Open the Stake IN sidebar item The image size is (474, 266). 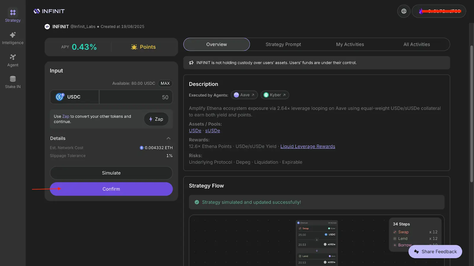tap(13, 82)
